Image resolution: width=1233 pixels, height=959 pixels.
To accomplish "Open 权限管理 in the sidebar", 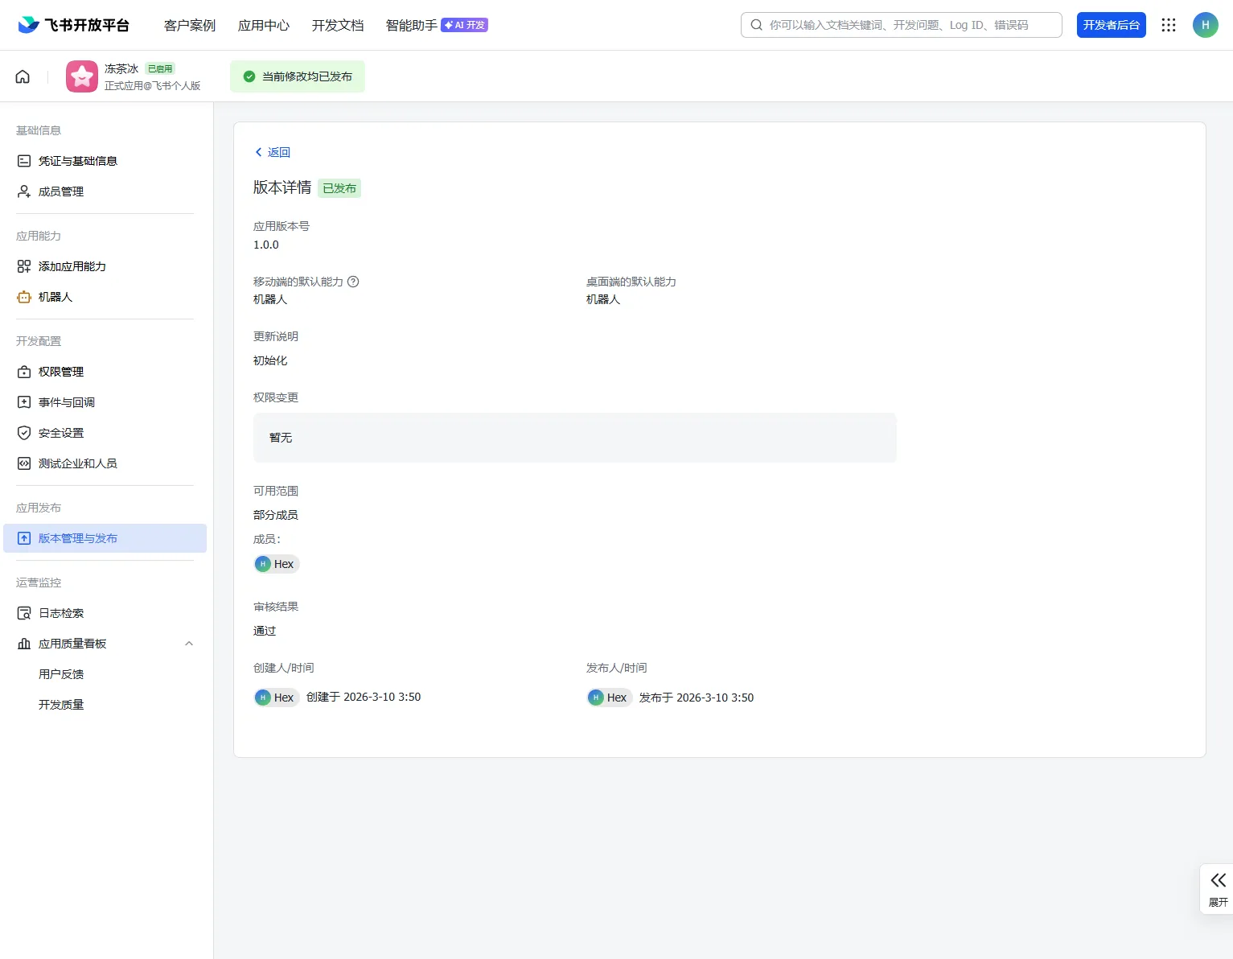I will click(60, 372).
